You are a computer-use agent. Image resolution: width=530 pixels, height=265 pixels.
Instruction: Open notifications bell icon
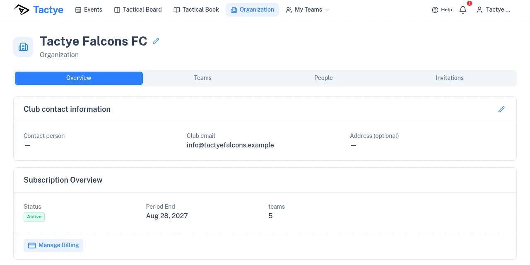click(463, 10)
